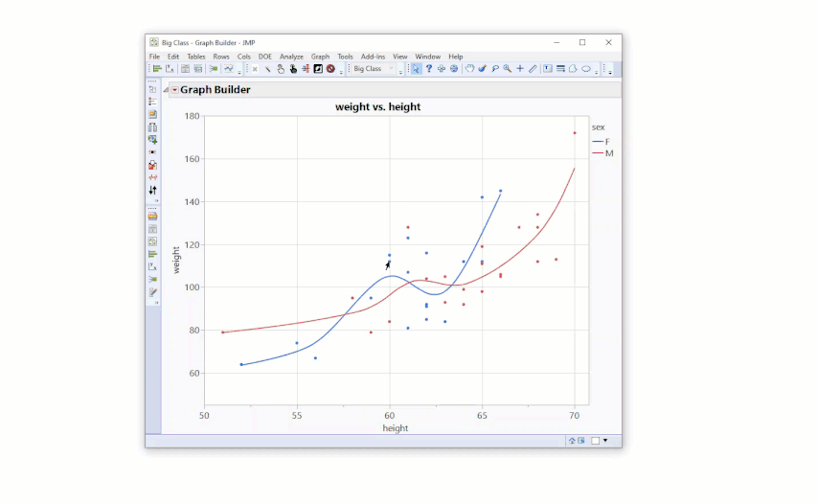
Task: Select the magnifier zoom tool
Action: tap(507, 69)
